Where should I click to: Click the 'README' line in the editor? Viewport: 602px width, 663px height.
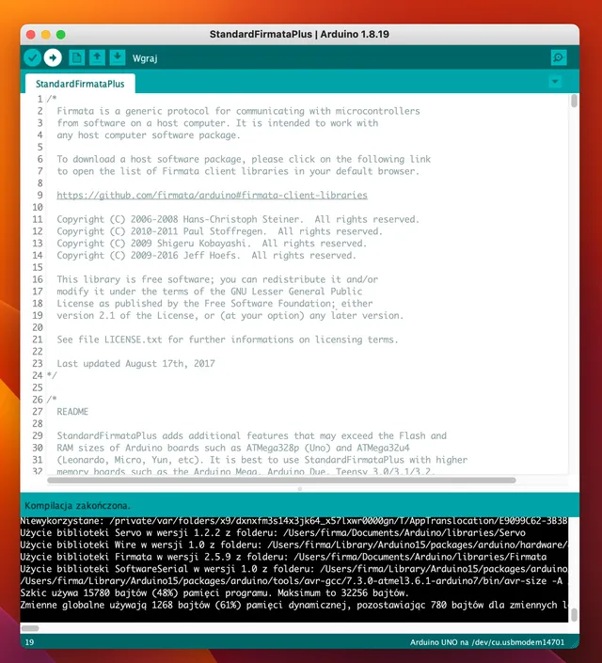coord(72,412)
